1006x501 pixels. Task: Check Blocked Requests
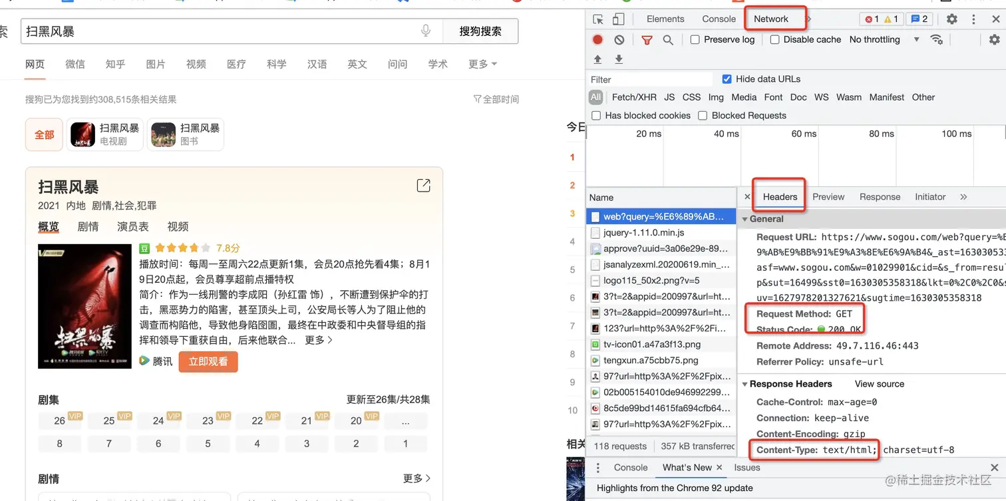(703, 116)
